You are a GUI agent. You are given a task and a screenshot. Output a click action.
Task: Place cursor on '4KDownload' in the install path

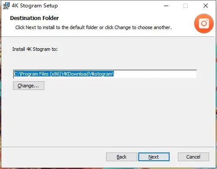[x=76, y=74]
